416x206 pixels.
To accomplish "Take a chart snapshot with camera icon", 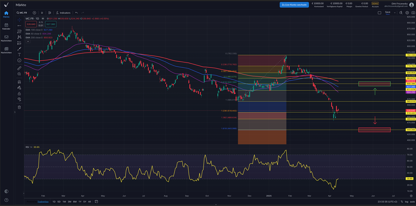I will click(x=413, y=13).
